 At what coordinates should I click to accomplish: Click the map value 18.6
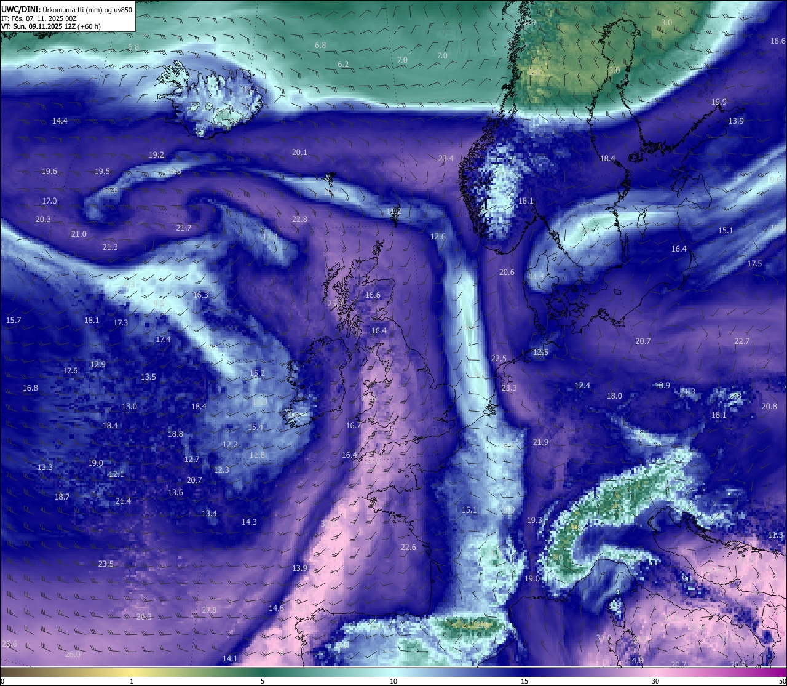(778, 41)
